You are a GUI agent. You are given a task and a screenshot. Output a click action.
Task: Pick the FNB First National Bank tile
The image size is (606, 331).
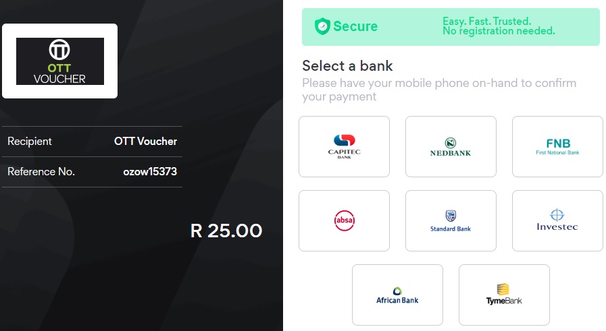(557, 146)
